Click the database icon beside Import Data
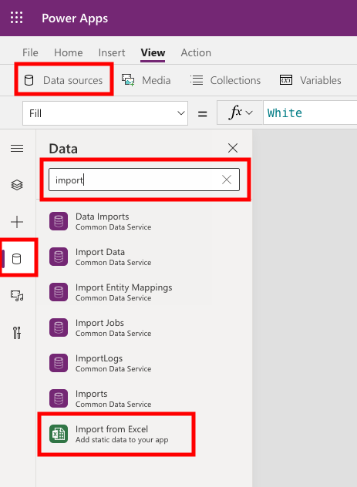Screen dimensions: 357x487 [59, 257]
